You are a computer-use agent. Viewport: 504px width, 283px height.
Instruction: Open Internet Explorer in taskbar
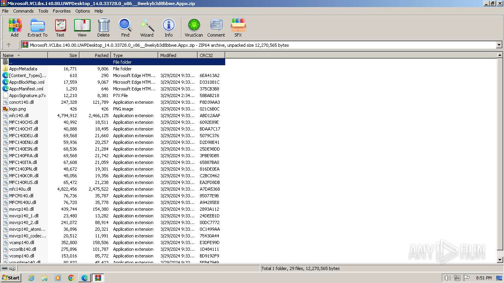pos(31,278)
